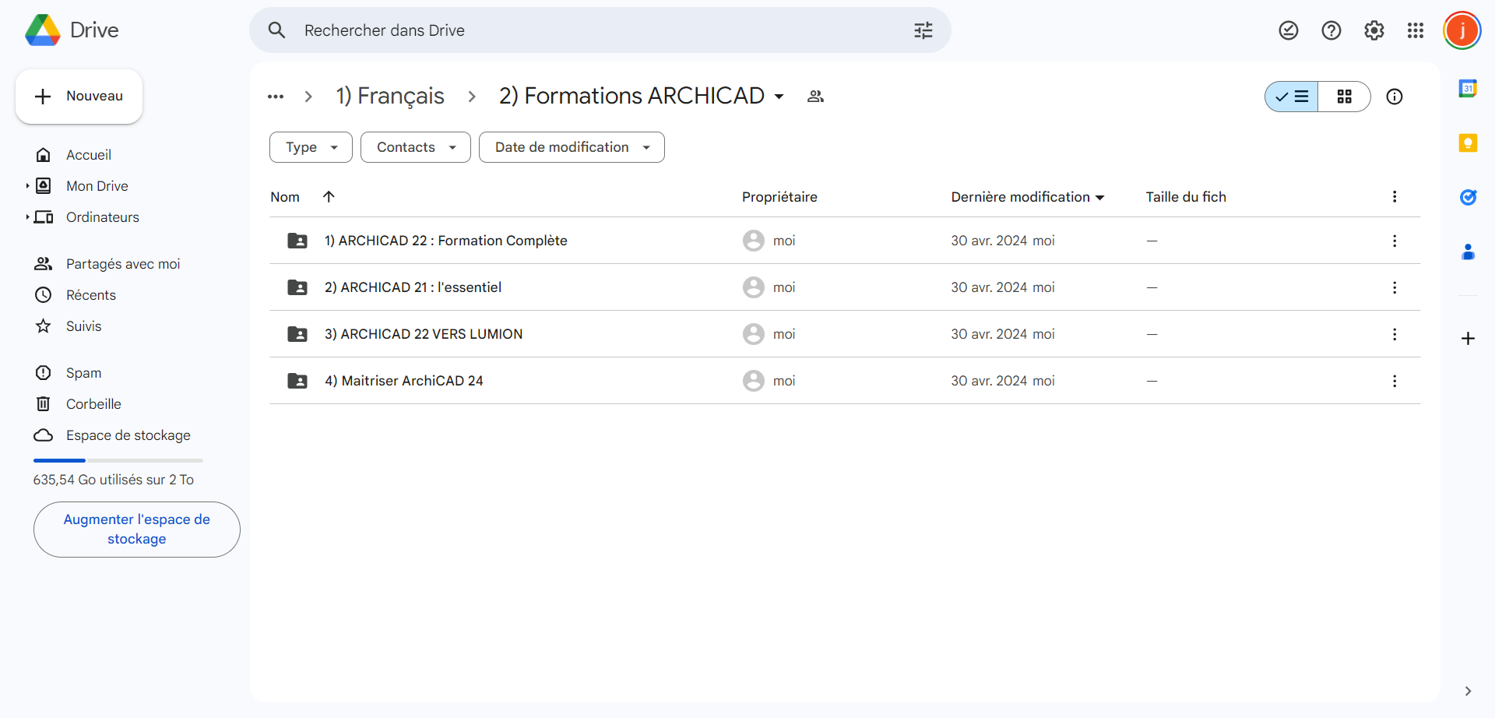Reverse sort direction arrow next to Nom
Image resolution: width=1495 pixels, height=718 pixels.
pyautogui.click(x=329, y=196)
